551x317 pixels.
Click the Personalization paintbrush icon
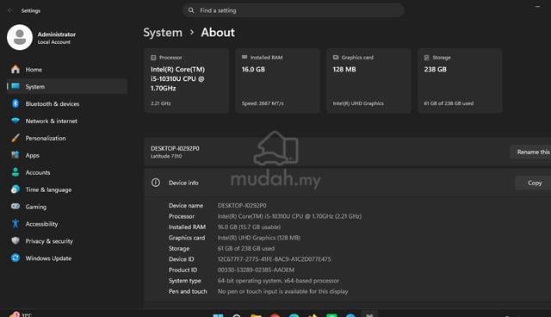pyautogui.click(x=15, y=138)
